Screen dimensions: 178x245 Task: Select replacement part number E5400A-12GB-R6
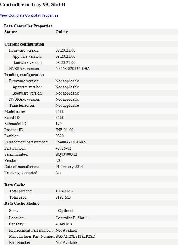click(70, 142)
